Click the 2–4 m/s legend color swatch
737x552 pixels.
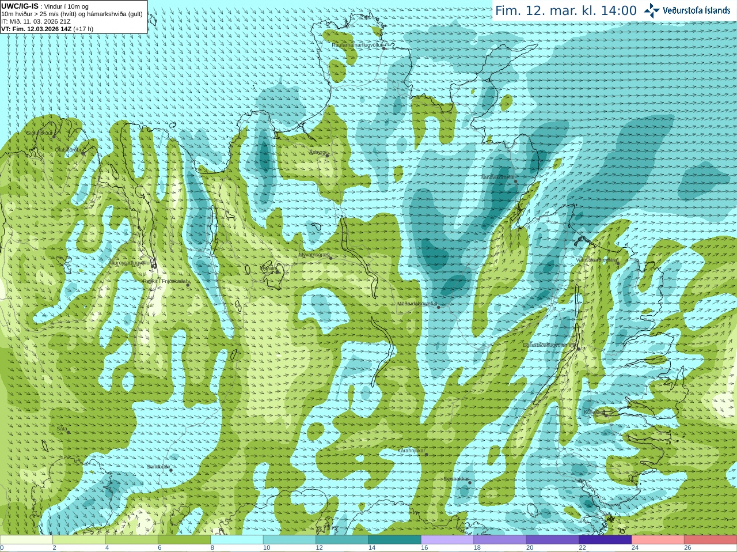(x=79, y=540)
